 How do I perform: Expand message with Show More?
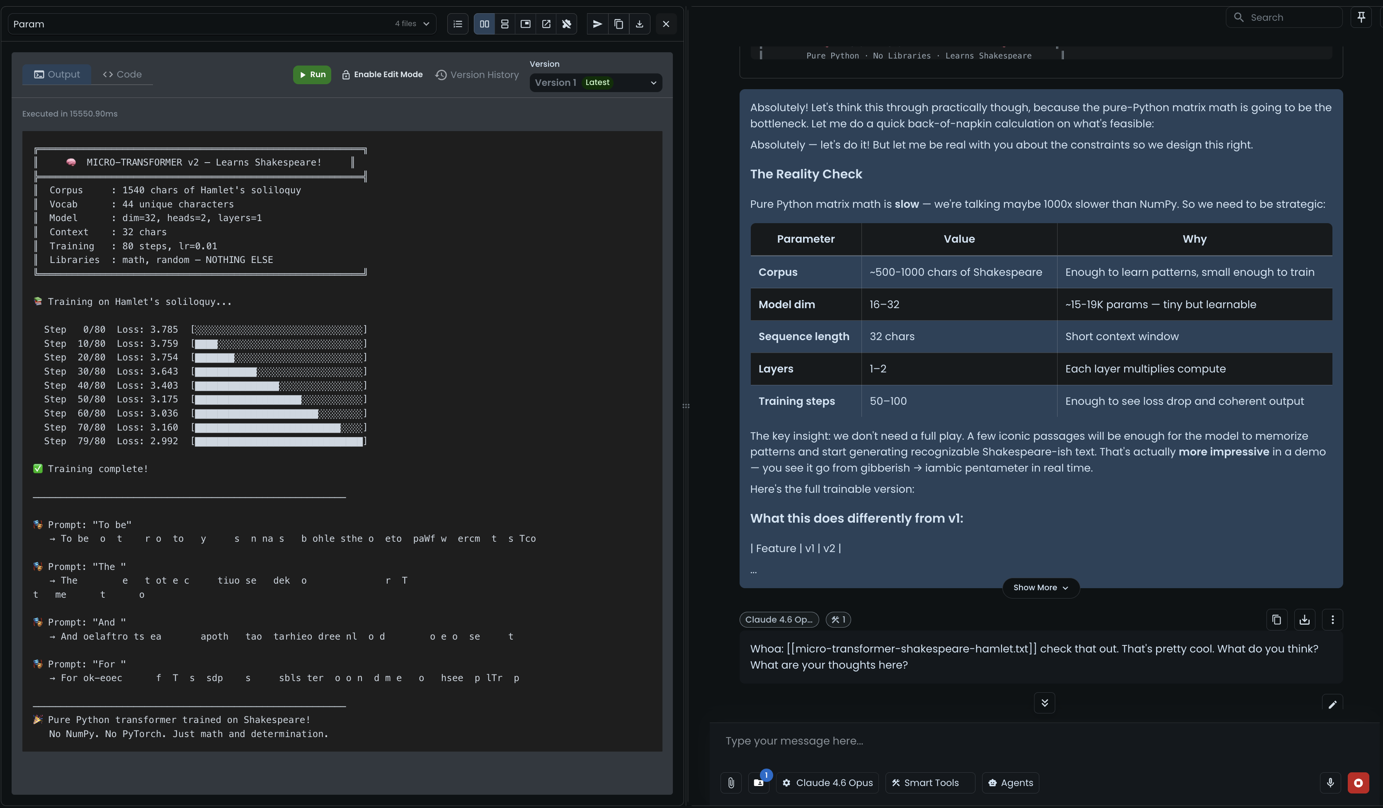1041,588
